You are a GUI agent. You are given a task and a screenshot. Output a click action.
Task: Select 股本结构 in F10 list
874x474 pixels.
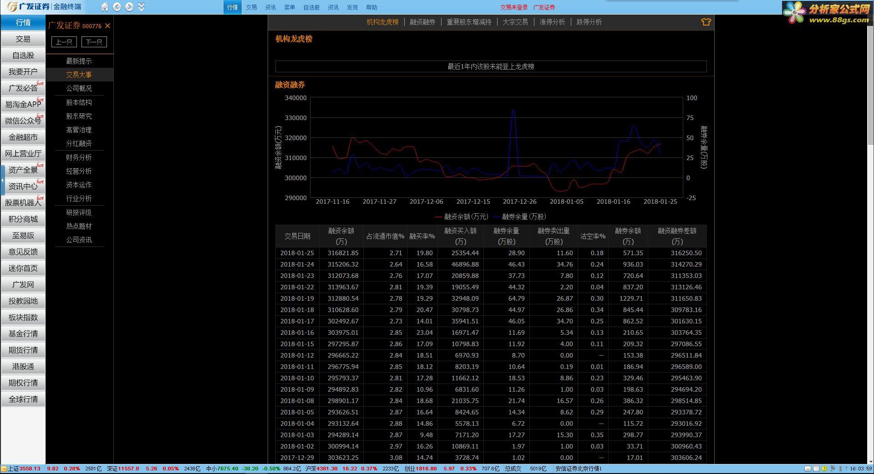click(x=79, y=102)
